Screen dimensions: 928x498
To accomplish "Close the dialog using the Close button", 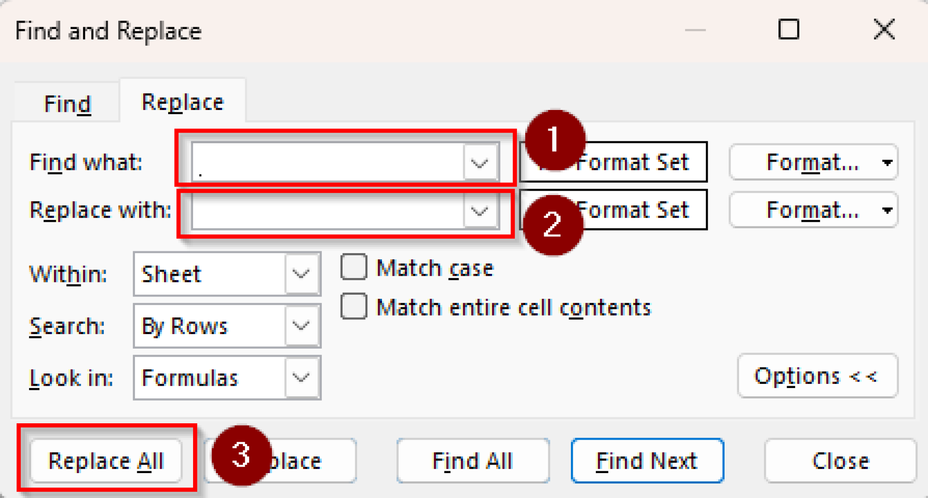I will [x=840, y=461].
